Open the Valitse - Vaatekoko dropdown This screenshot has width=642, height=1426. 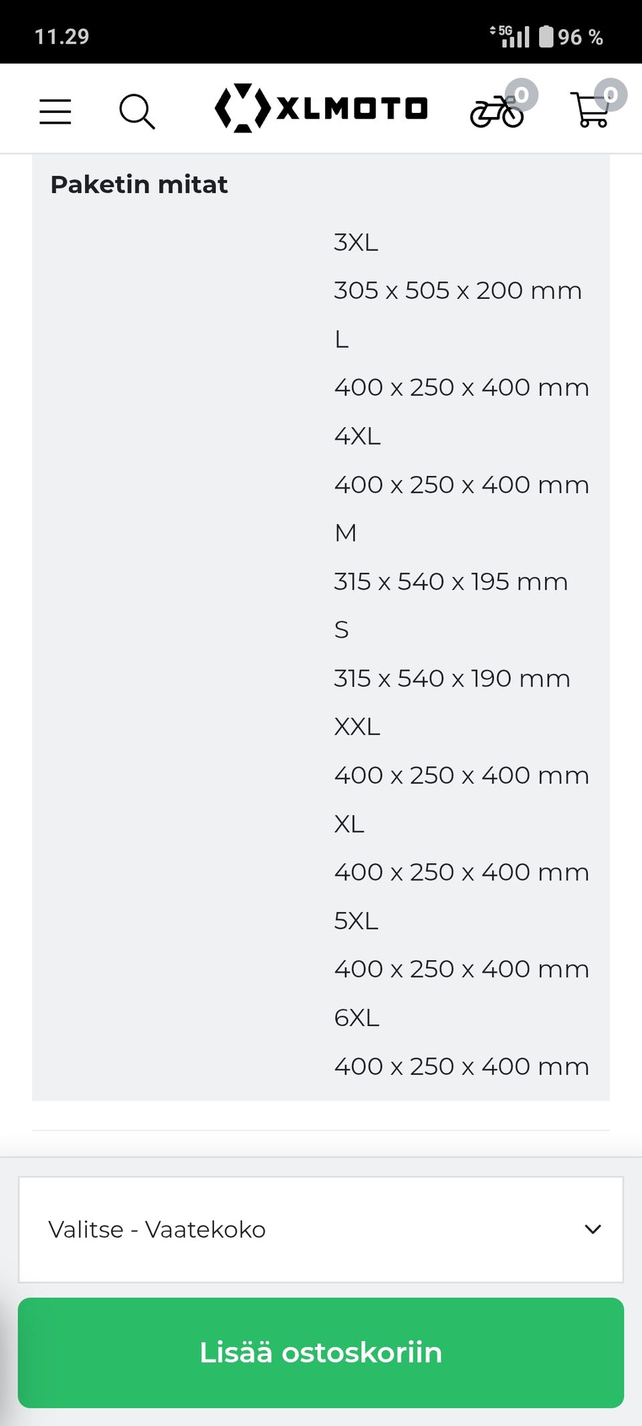tap(321, 1229)
